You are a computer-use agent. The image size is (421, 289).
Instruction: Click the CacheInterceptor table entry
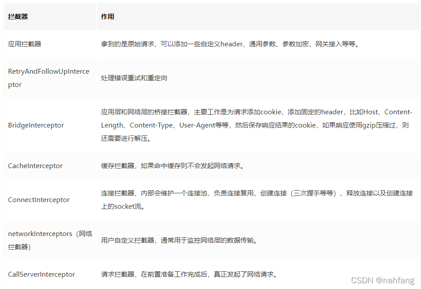(x=35, y=165)
